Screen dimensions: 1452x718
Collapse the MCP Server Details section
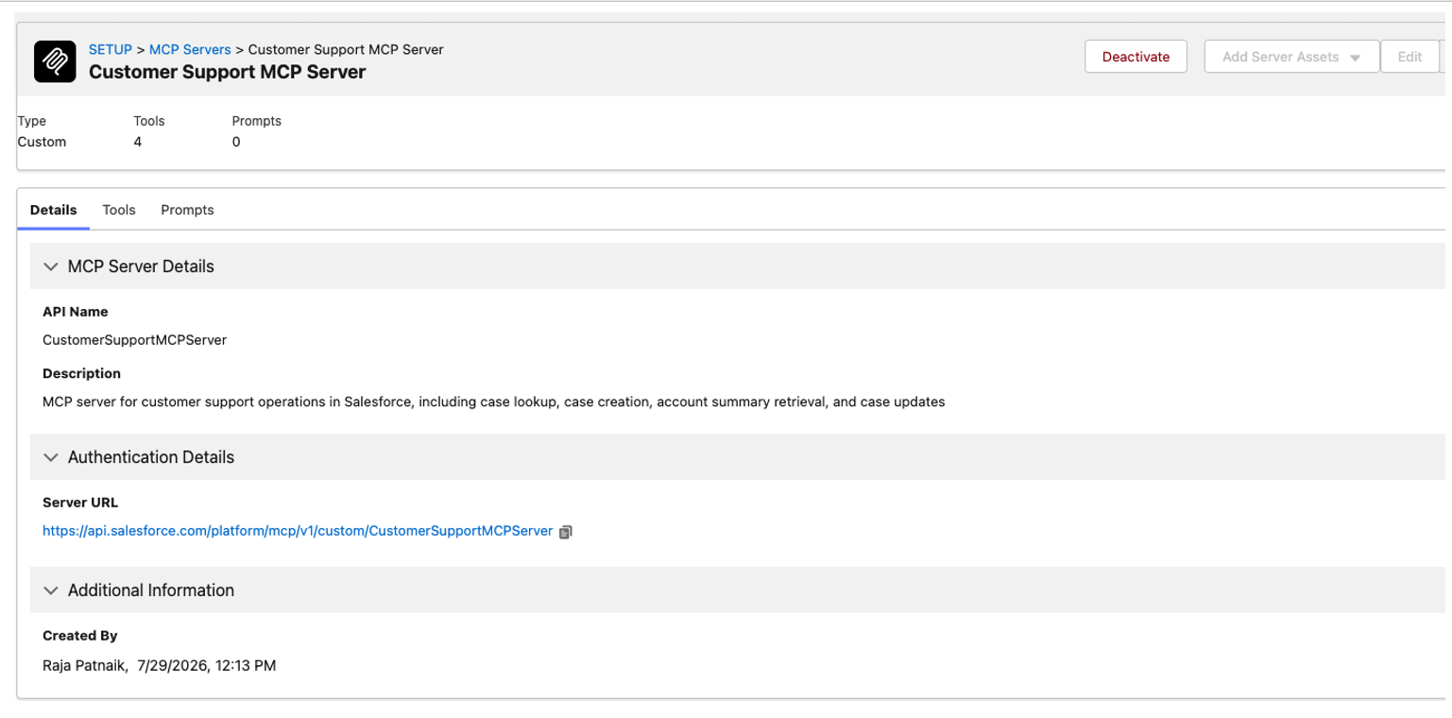[x=51, y=266]
